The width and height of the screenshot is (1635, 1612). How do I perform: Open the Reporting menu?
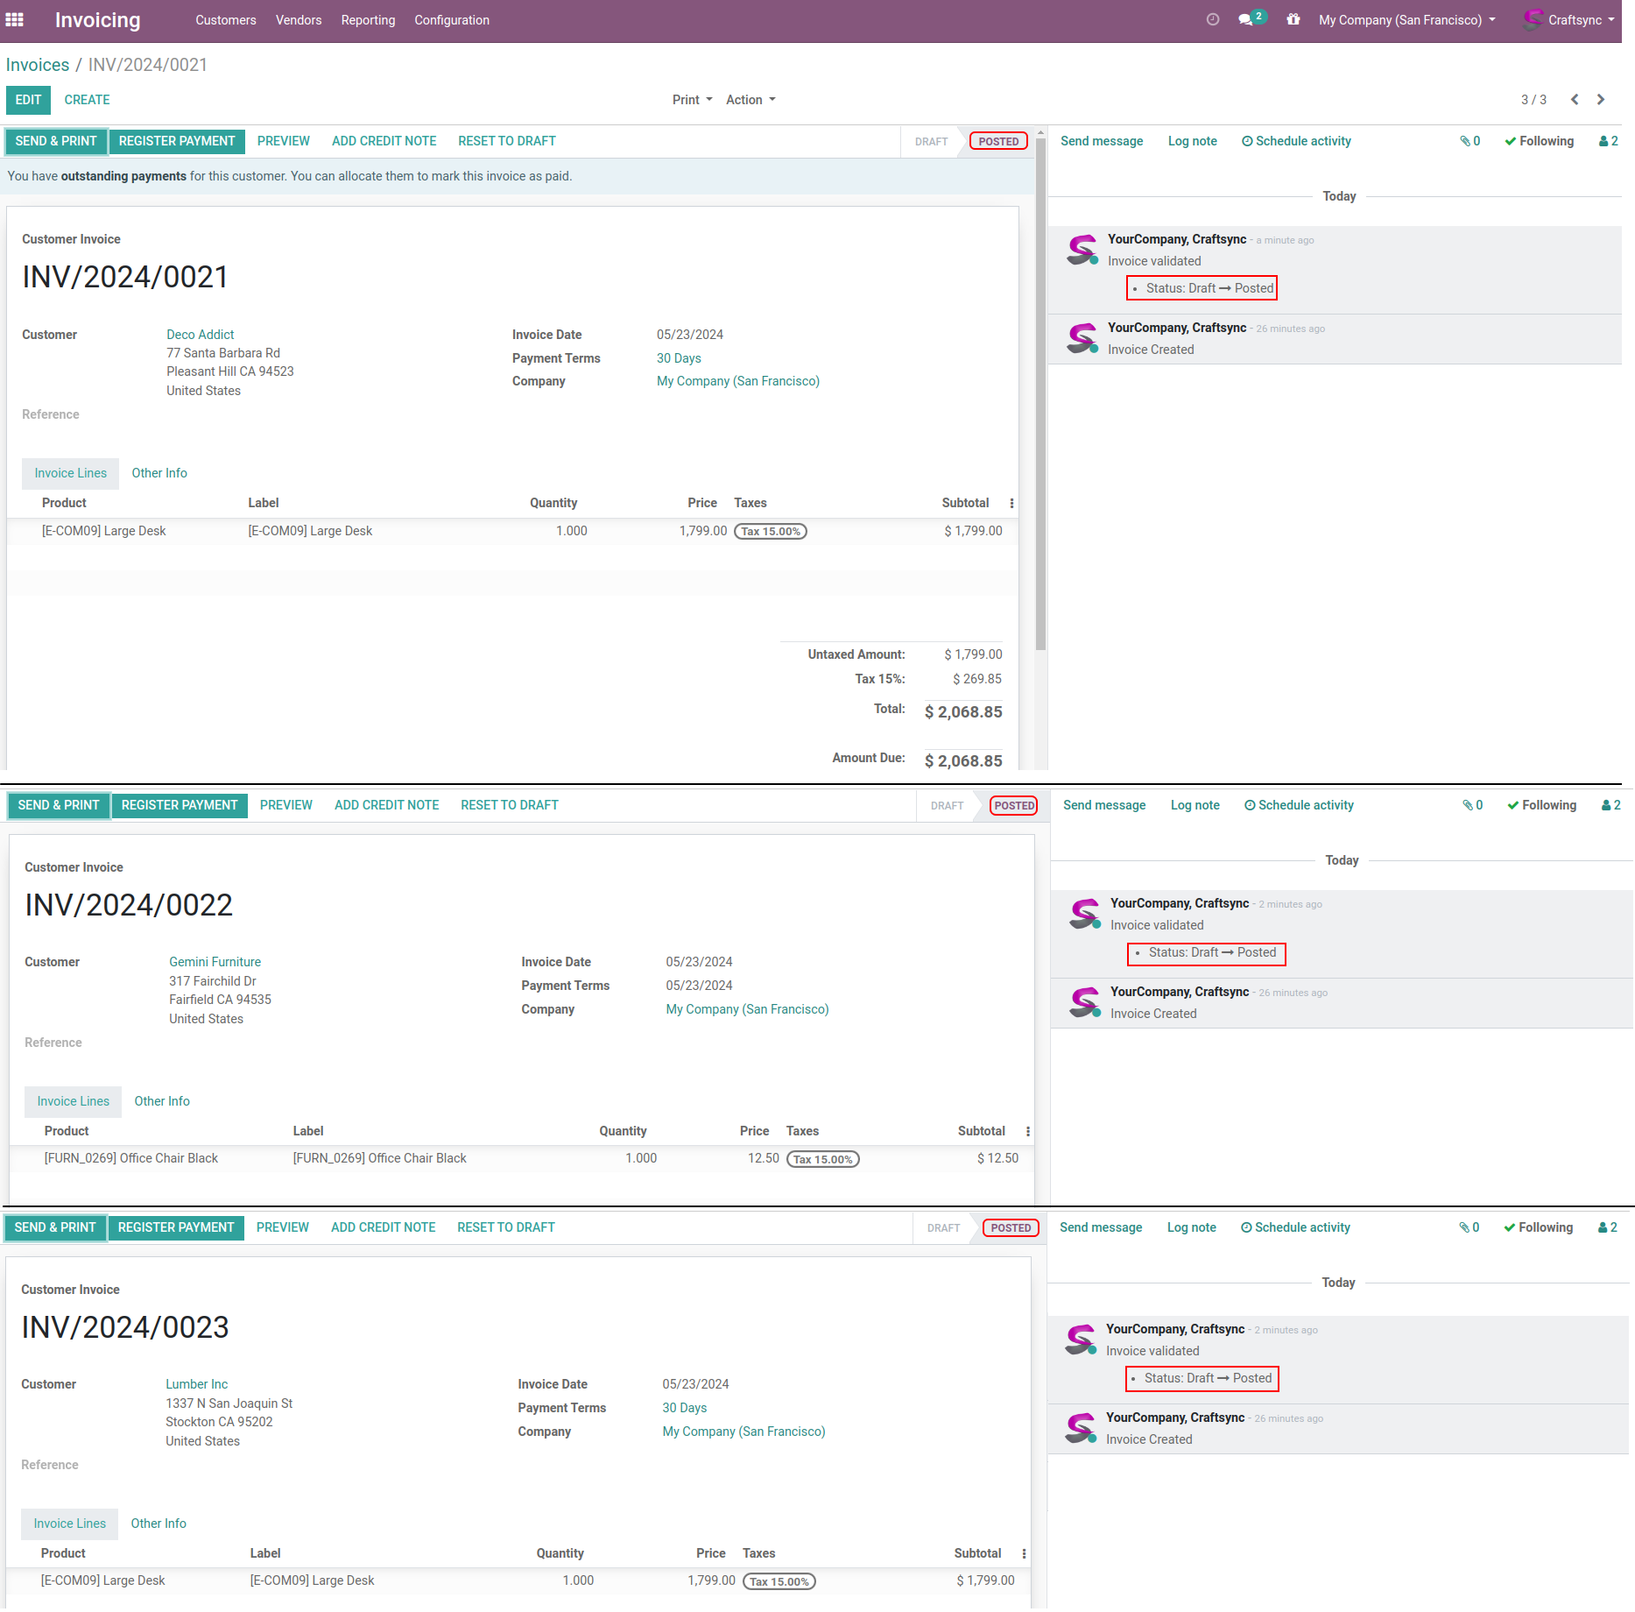click(x=368, y=20)
